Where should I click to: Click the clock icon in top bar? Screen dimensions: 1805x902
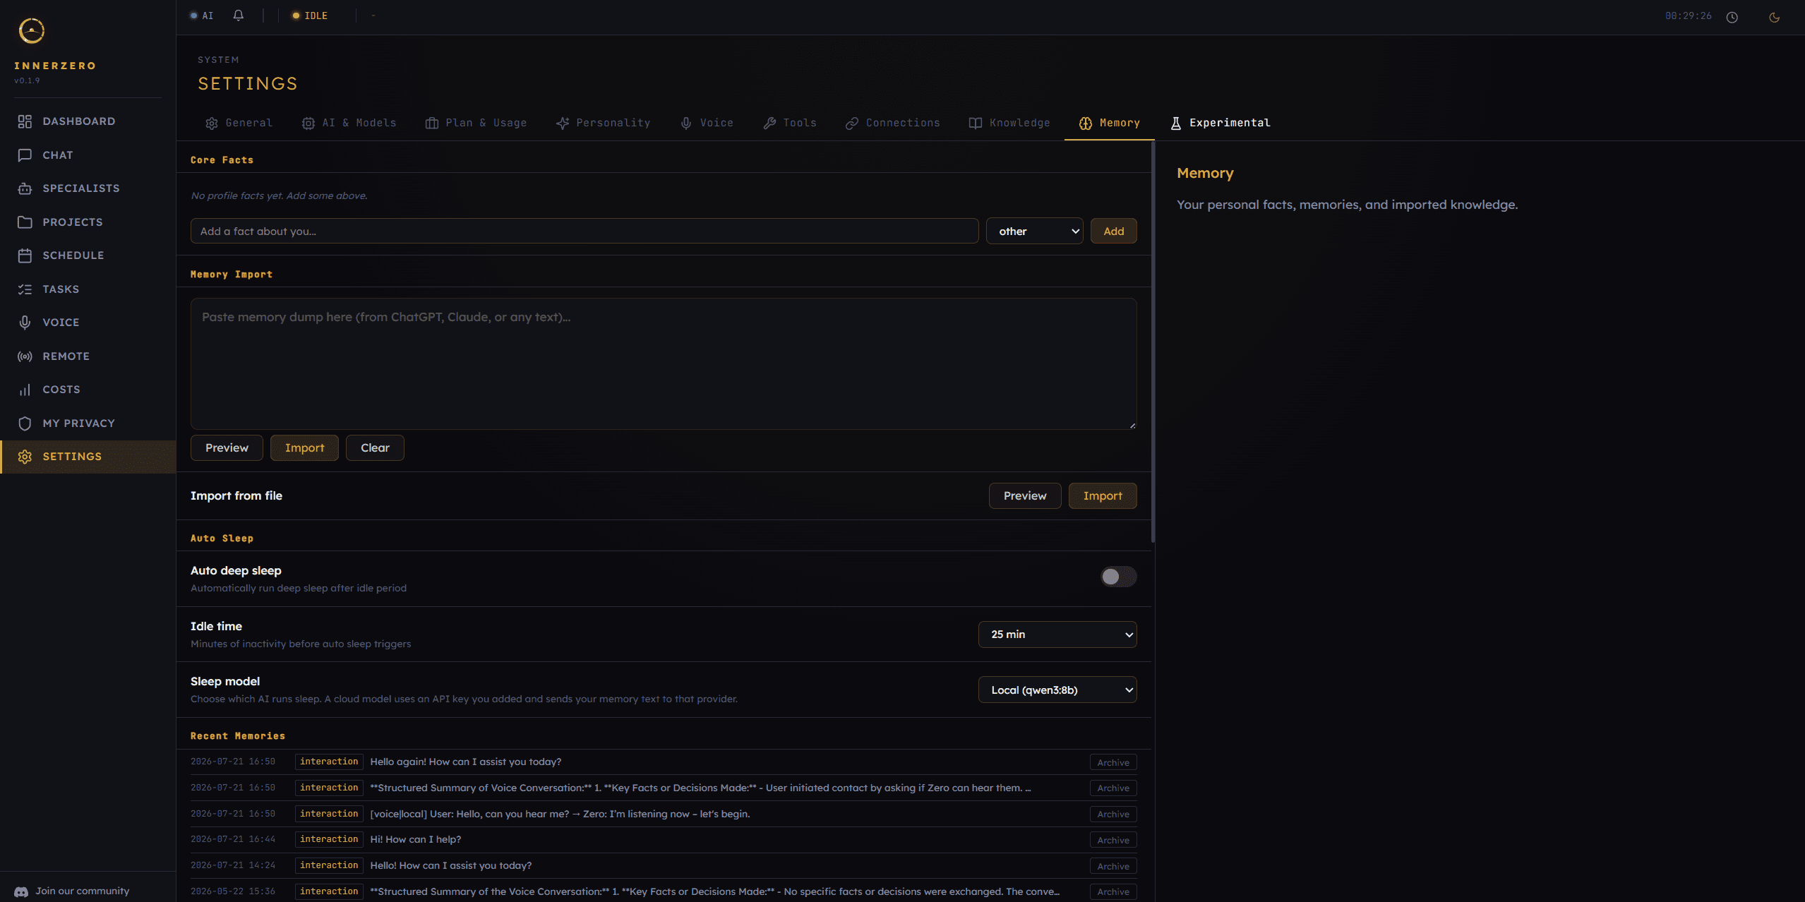(x=1732, y=17)
